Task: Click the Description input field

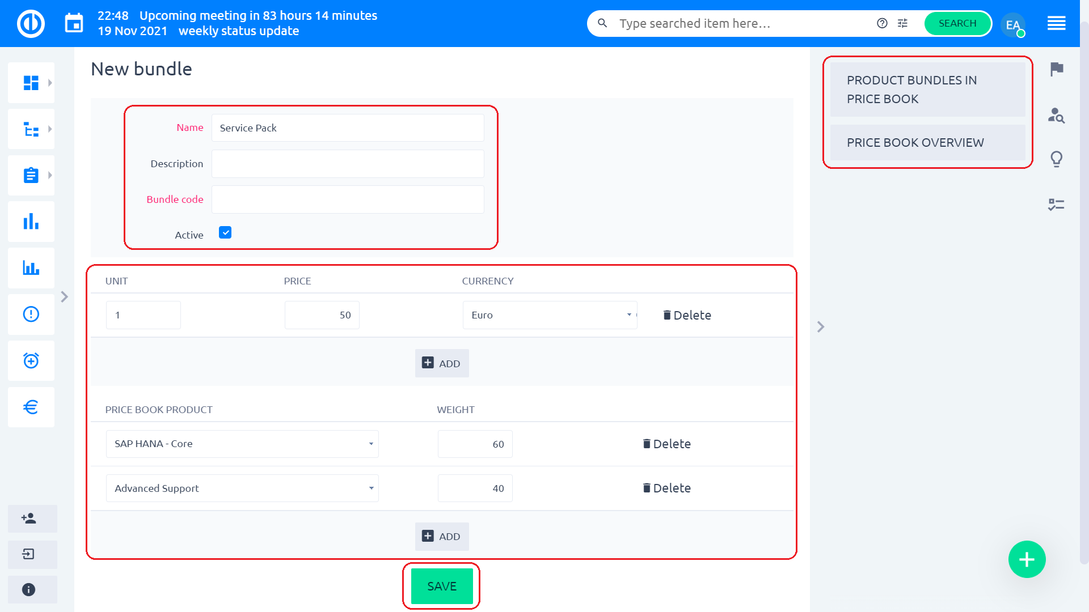Action: click(348, 164)
